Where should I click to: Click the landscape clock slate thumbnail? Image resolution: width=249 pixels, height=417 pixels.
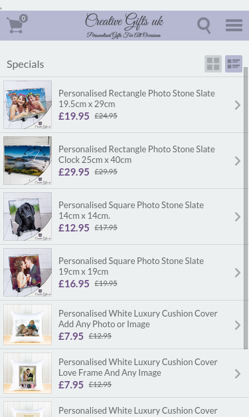[x=28, y=161]
